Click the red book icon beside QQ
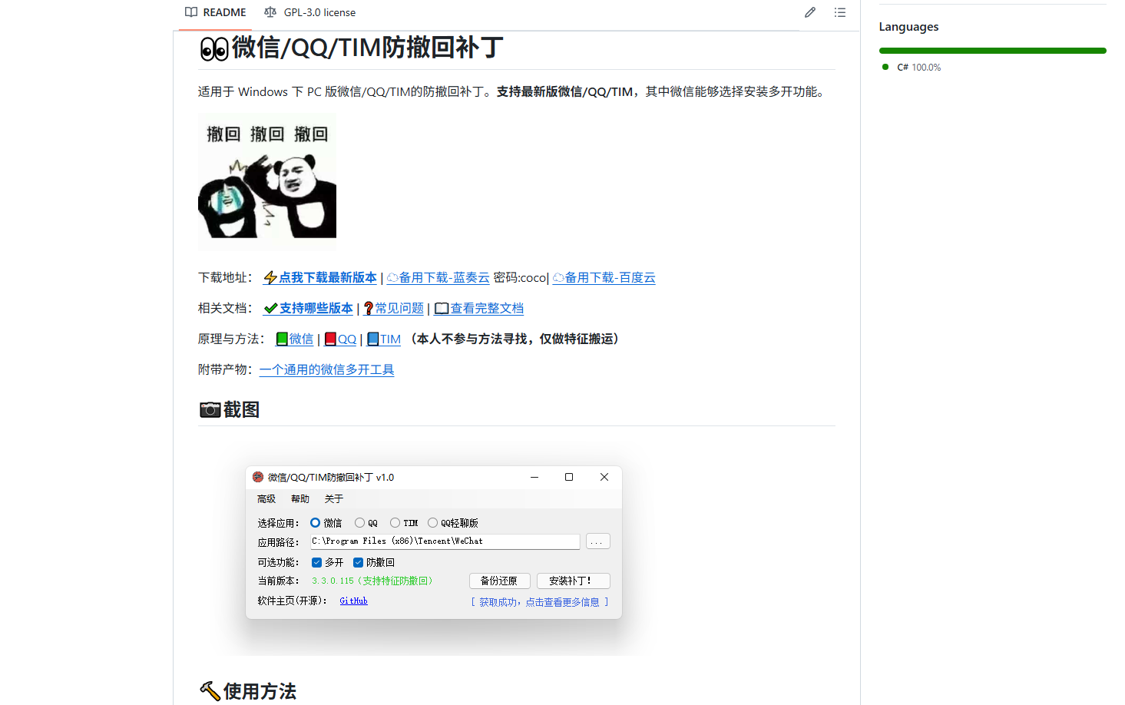This screenshot has height=705, width=1125. pos(330,339)
